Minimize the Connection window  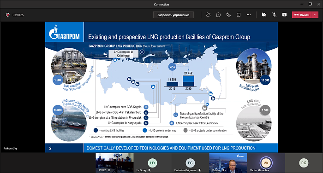coord(302,4)
